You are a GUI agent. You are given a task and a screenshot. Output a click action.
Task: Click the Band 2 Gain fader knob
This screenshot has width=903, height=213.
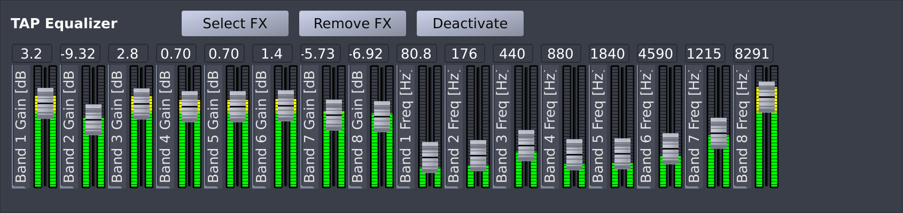pos(94,119)
